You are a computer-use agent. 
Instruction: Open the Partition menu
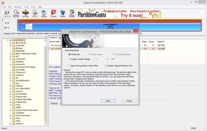pos(18,7)
